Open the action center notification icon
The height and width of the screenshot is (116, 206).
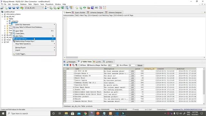[x=202, y=113]
